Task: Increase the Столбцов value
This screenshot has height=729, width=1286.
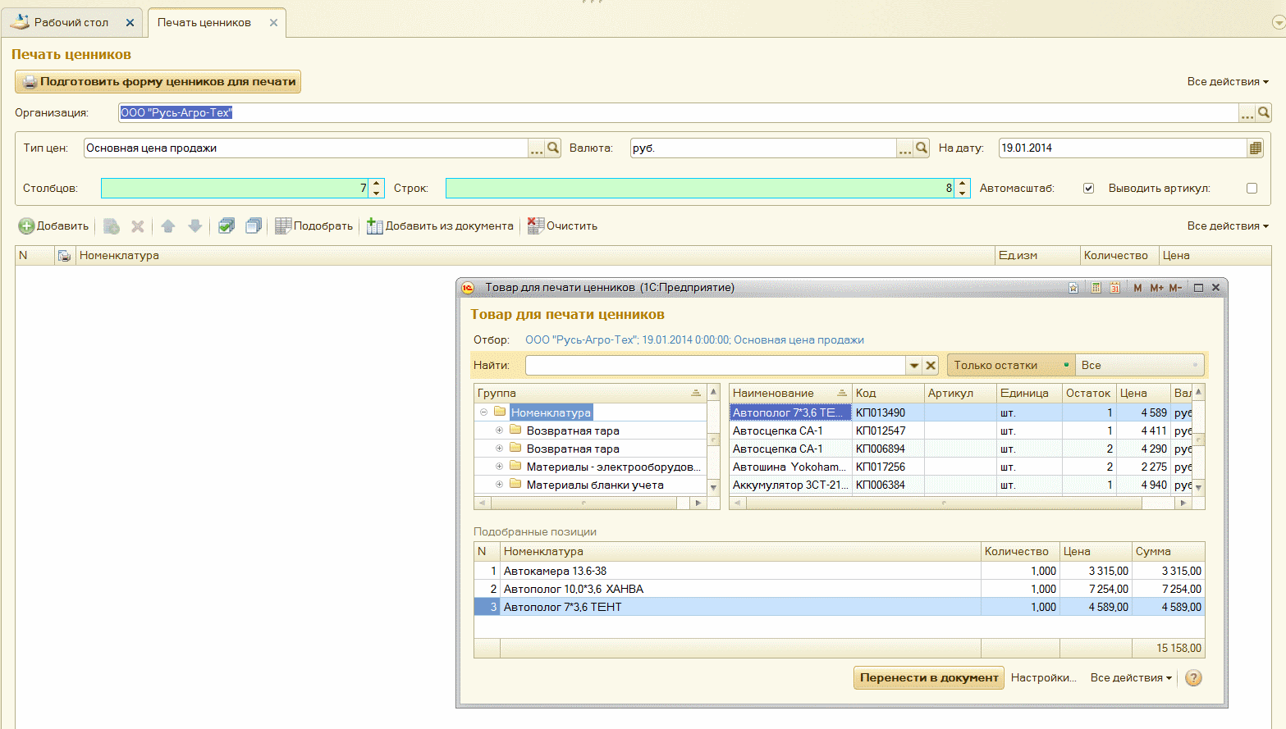Action: [377, 184]
